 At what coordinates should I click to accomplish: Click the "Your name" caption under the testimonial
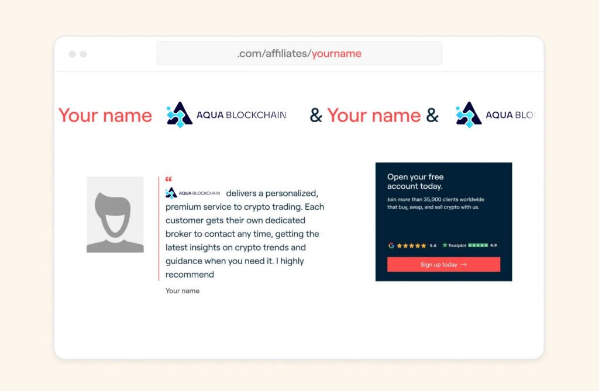(183, 290)
